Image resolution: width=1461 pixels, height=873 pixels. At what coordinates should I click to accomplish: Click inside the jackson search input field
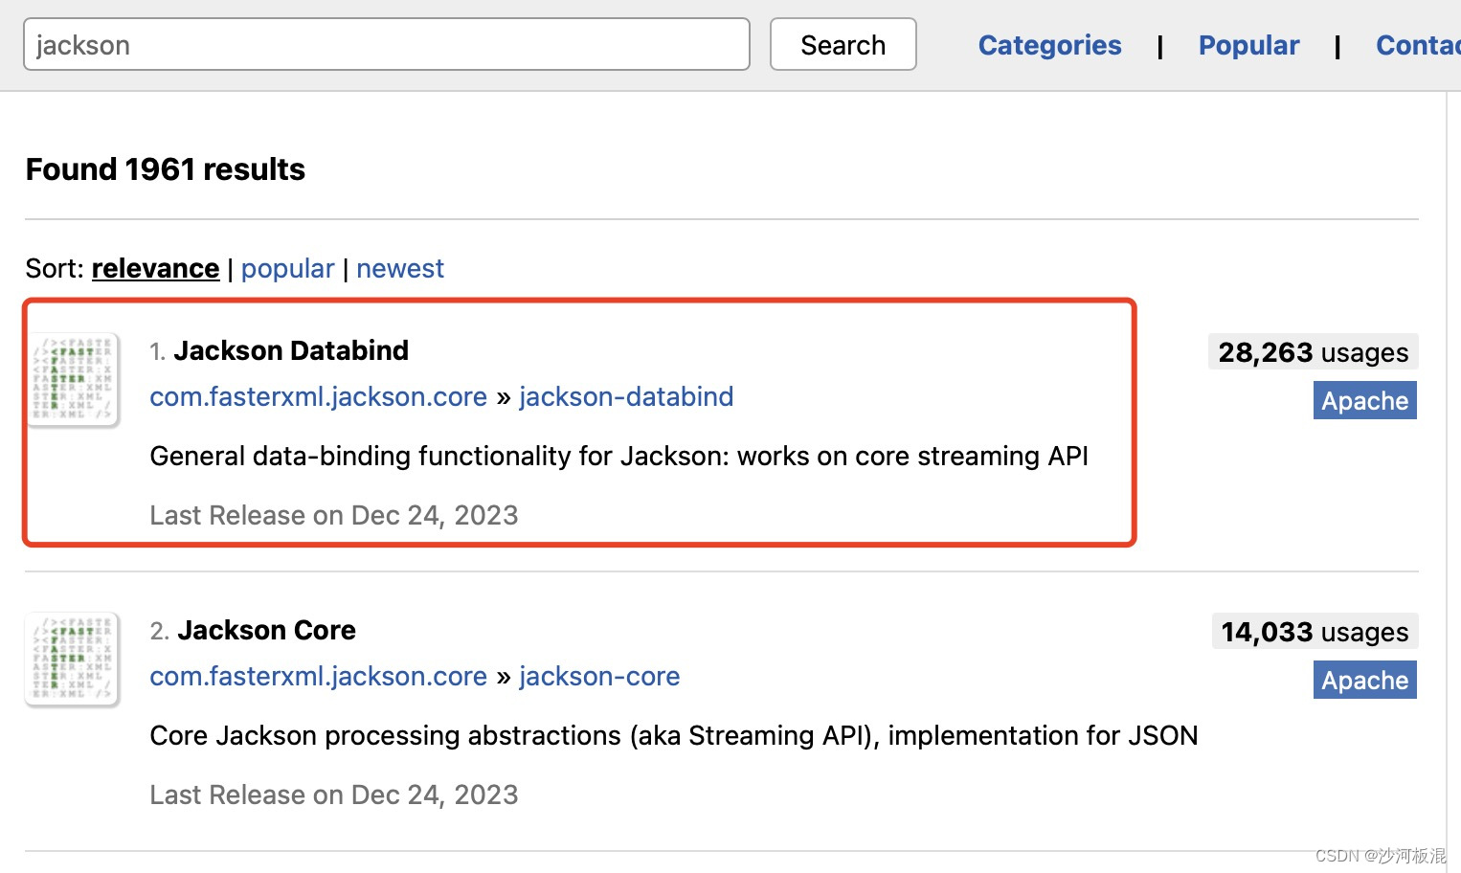(383, 44)
